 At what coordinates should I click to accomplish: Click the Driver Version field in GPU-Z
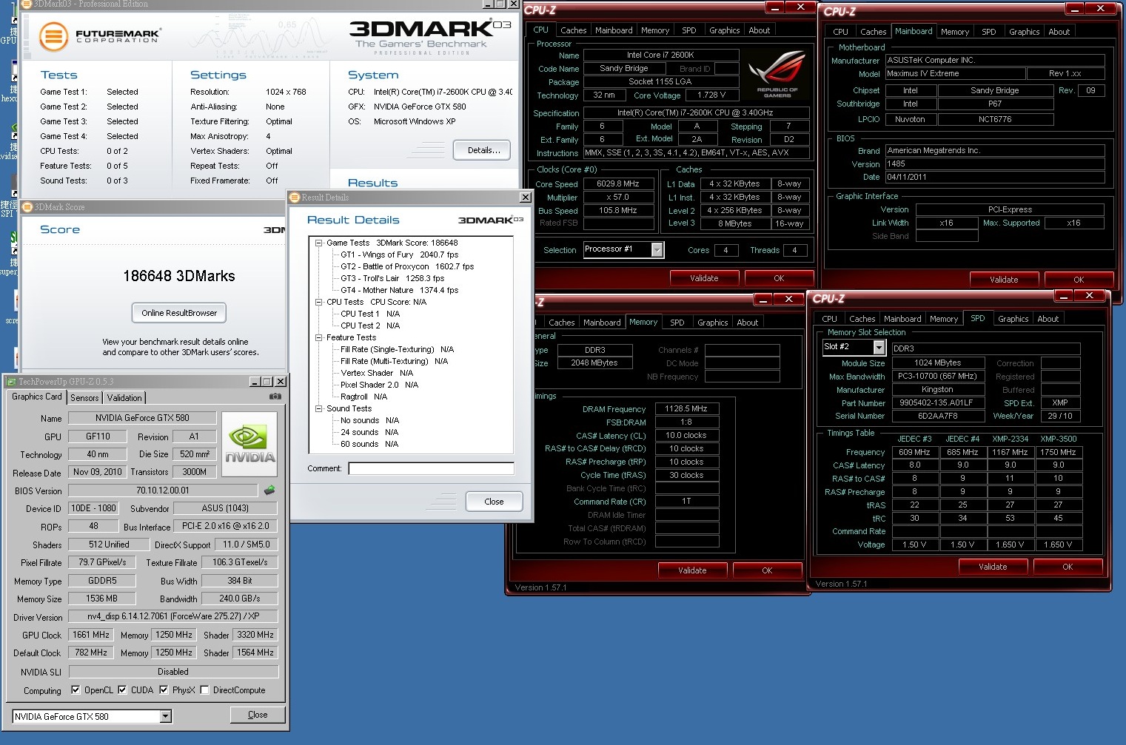click(172, 616)
